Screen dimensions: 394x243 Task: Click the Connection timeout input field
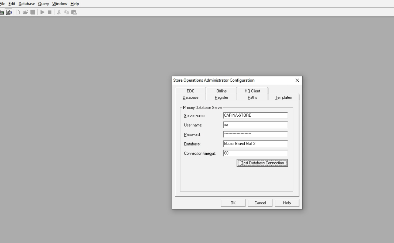coord(255,153)
